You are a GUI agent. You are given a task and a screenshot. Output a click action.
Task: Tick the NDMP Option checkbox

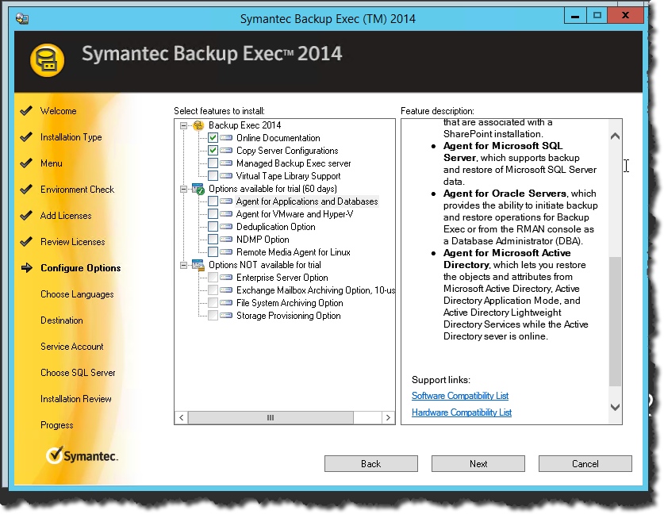point(213,240)
